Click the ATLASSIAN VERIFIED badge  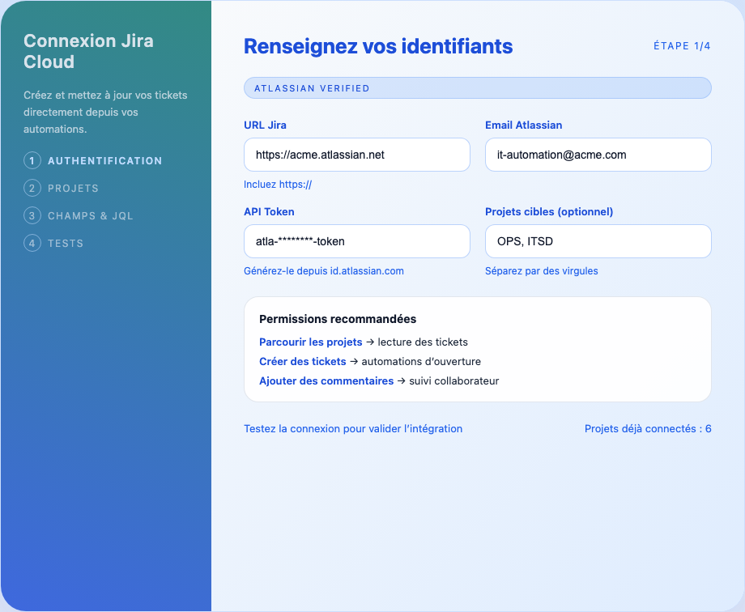(477, 87)
